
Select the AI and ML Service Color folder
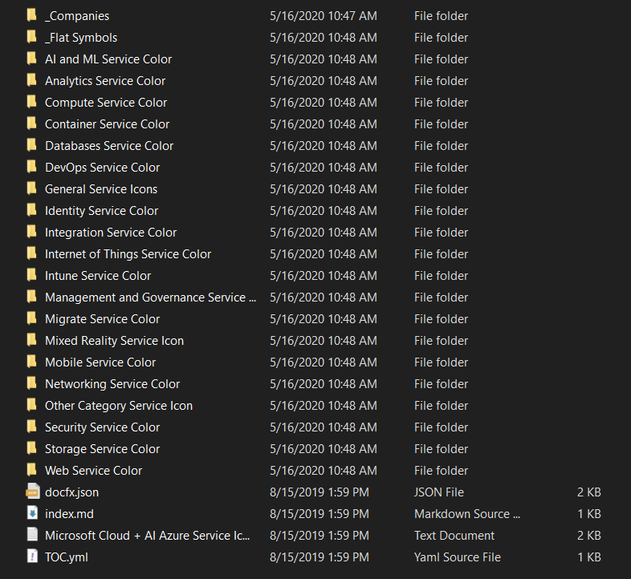[108, 59]
